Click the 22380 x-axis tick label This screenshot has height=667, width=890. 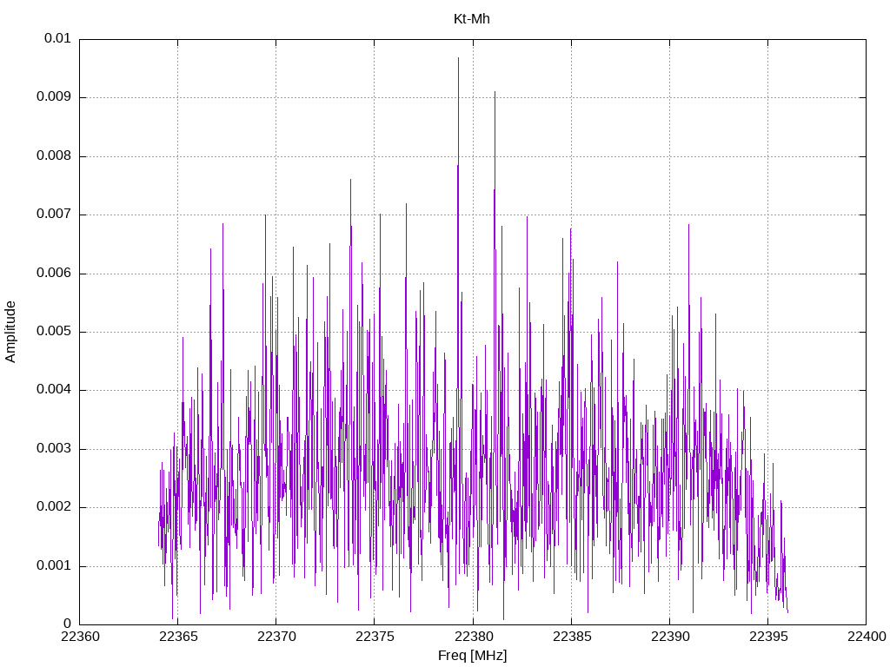[x=474, y=637]
